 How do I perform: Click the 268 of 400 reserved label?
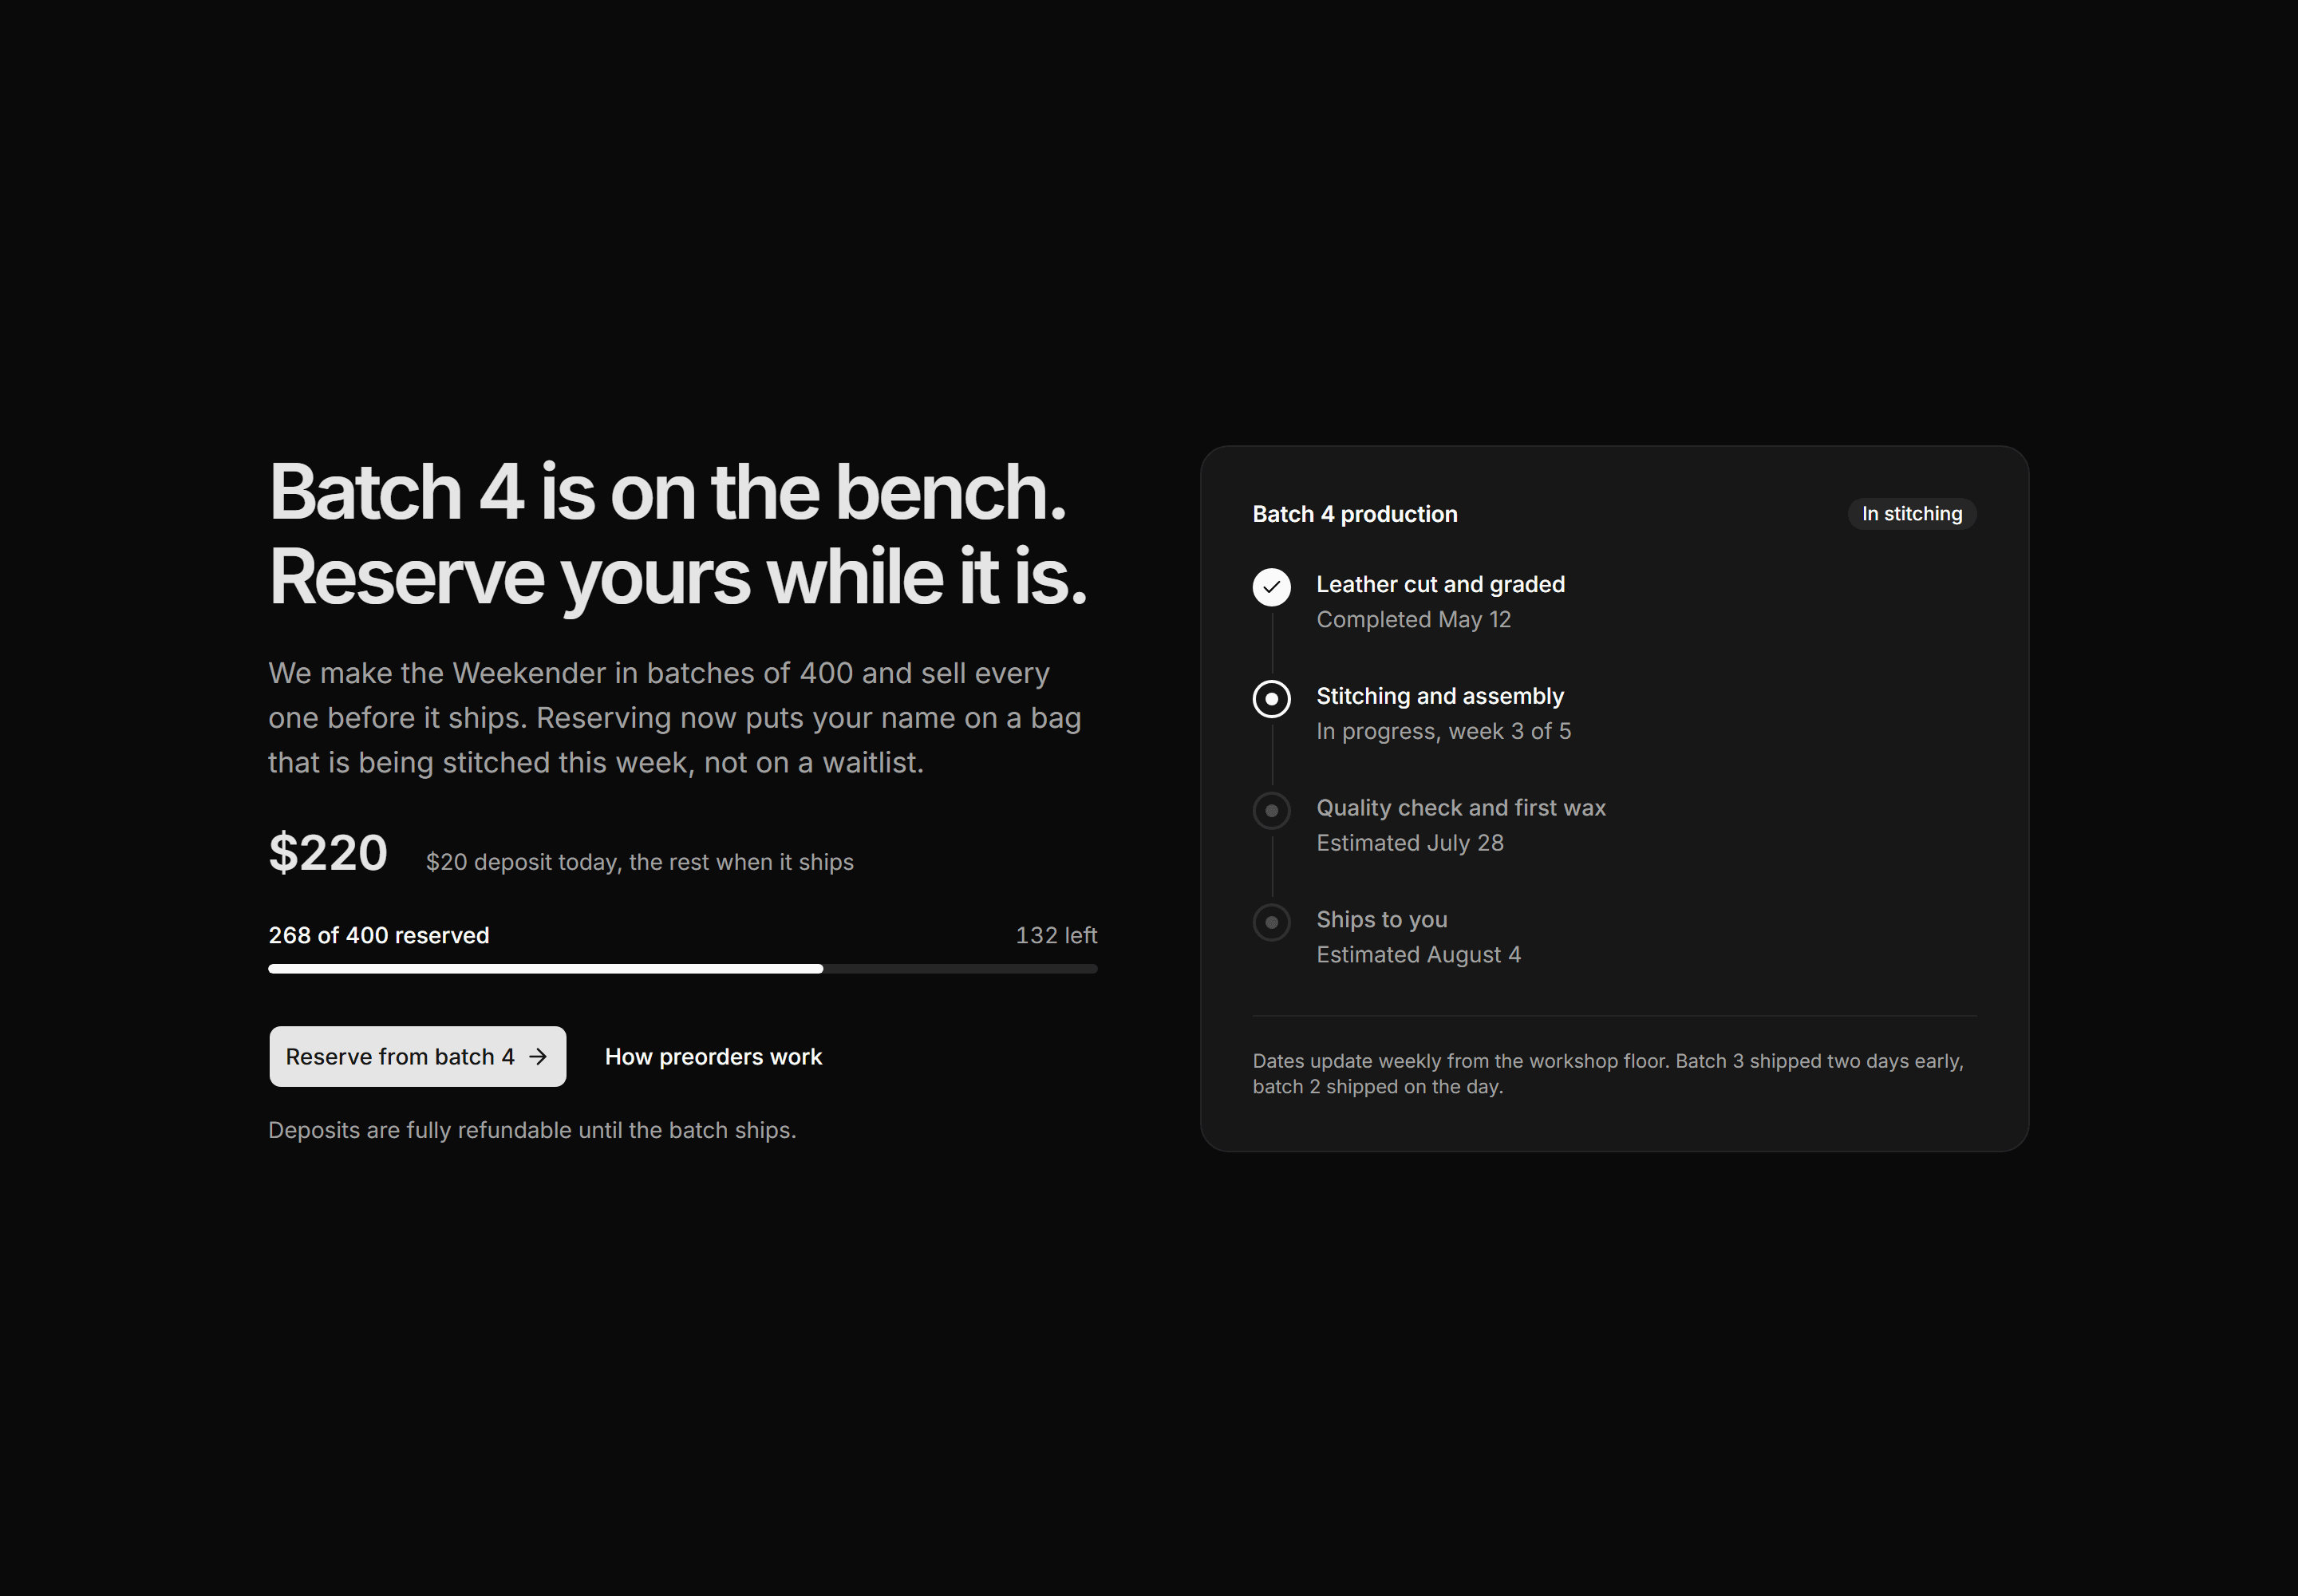[x=378, y=935]
